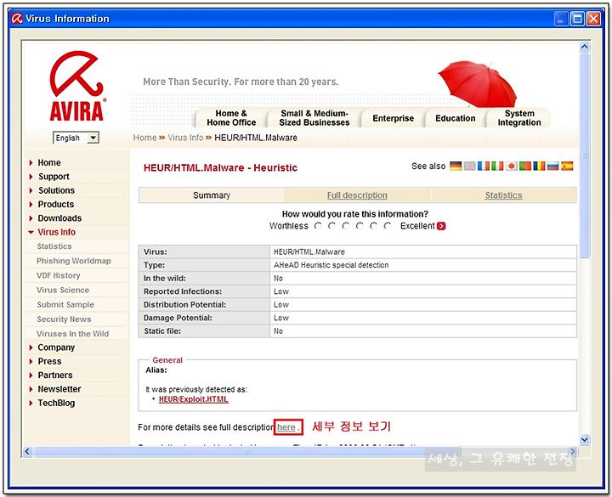Switch to the Full description tab

[357, 195]
